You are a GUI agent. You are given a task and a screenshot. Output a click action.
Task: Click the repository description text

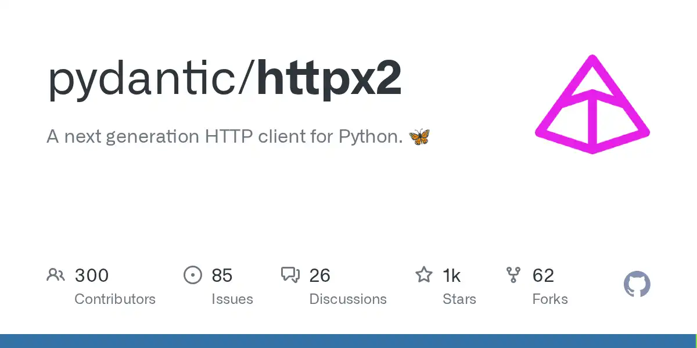[x=225, y=137]
